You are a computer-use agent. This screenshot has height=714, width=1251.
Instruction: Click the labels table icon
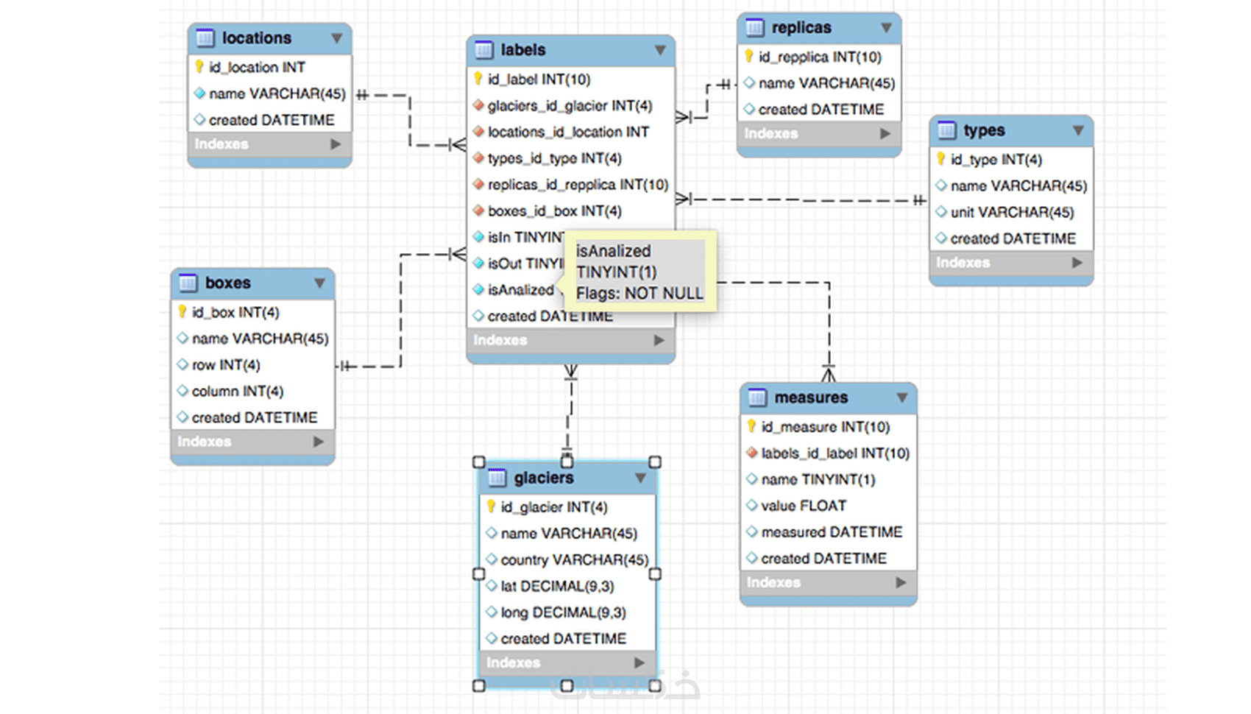484,50
